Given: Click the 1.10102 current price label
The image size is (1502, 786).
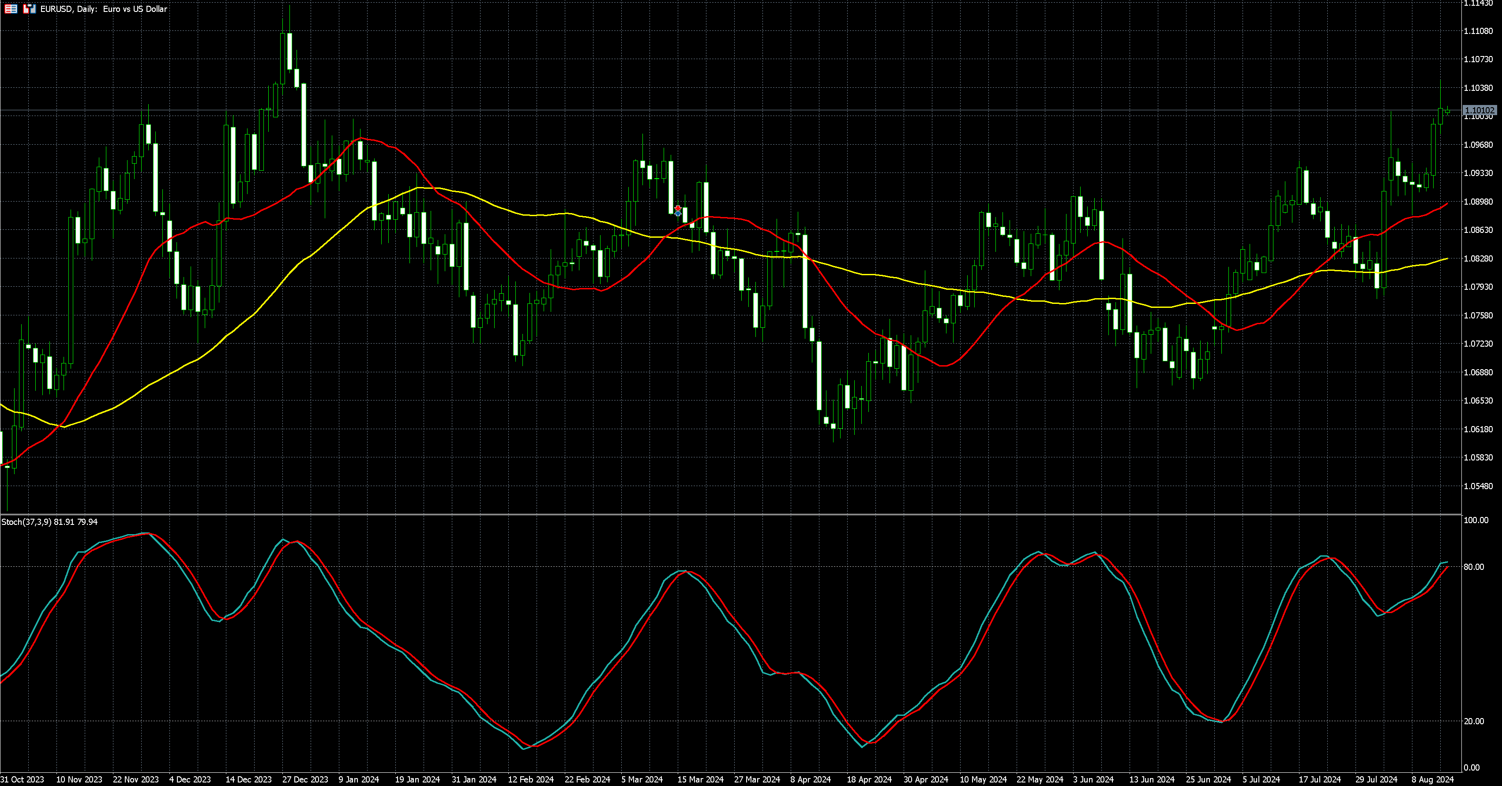Looking at the screenshot, I should pyautogui.click(x=1479, y=109).
